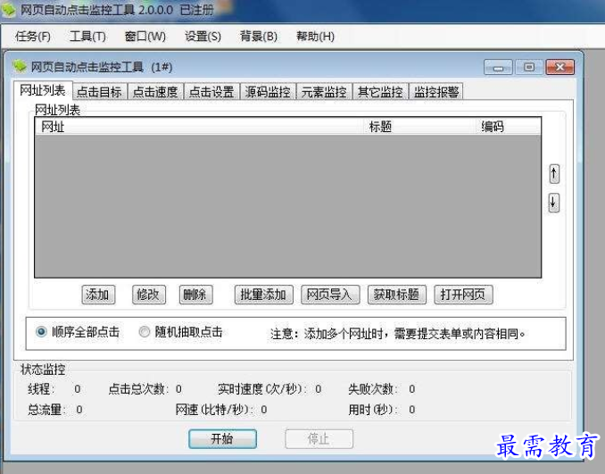Screen dimensions: 605x474
Task: Switch to the 元素监控 tab
Action: 324,92
